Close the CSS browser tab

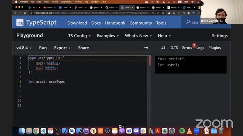pos(39,8)
